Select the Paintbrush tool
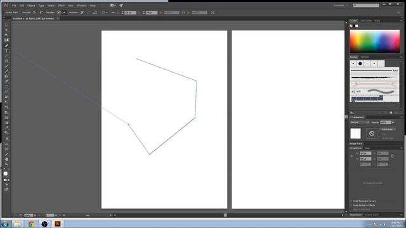 6,66
